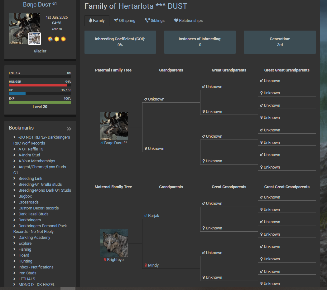The width and height of the screenshot is (327, 290).
Task: Click the last sun icon
Action: coord(63,39)
